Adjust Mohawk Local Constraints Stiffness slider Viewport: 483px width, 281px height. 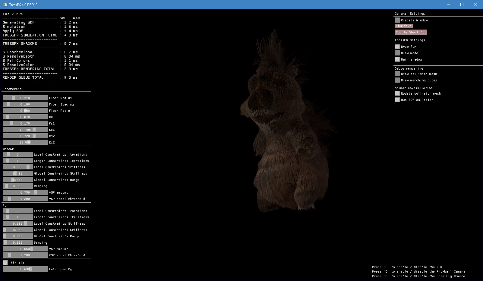click(18, 167)
